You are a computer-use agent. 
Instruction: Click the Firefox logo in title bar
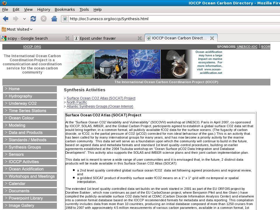coord(4,3)
